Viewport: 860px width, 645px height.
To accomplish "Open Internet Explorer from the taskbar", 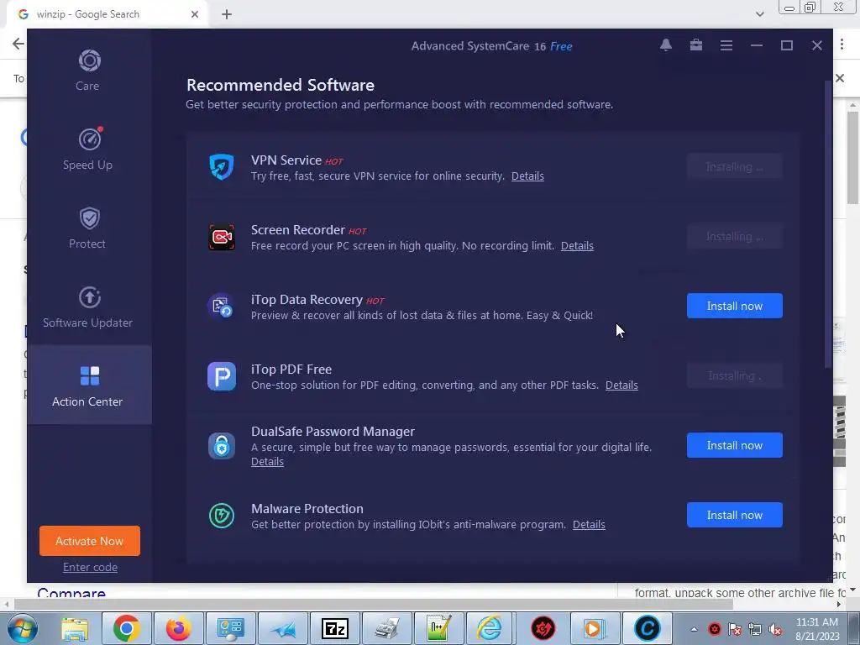I will [x=490, y=628].
